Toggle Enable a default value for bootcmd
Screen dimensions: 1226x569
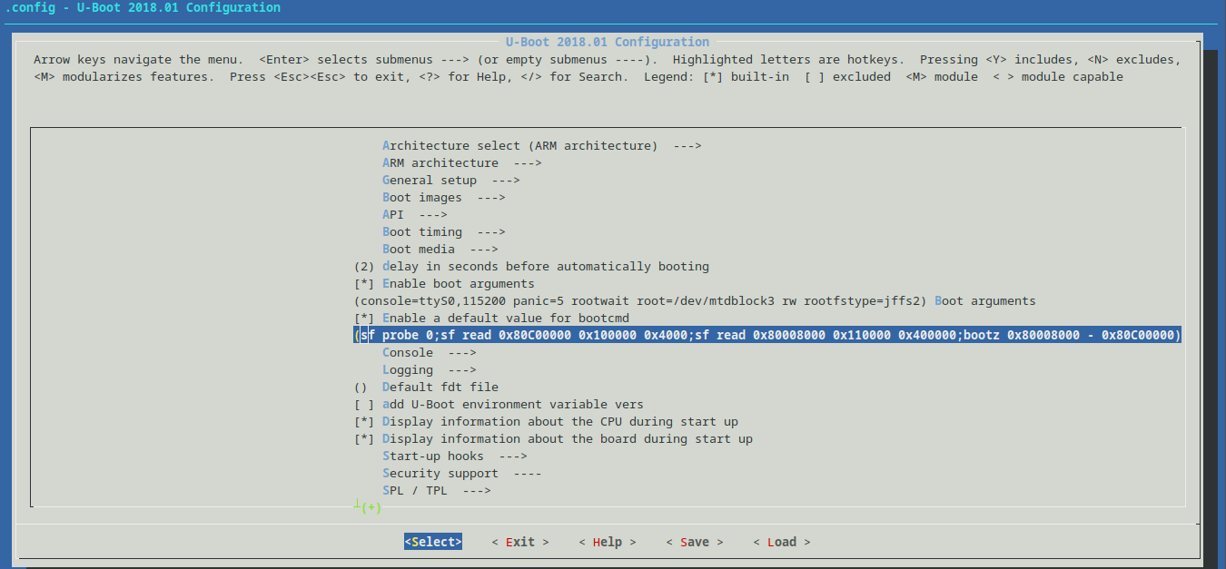coord(491,319)
